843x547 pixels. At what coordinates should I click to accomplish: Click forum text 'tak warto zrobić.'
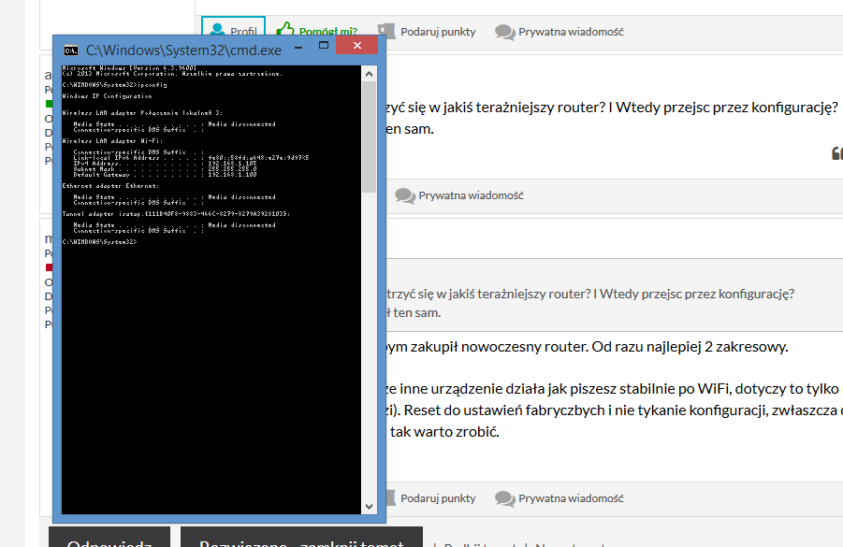444,431
